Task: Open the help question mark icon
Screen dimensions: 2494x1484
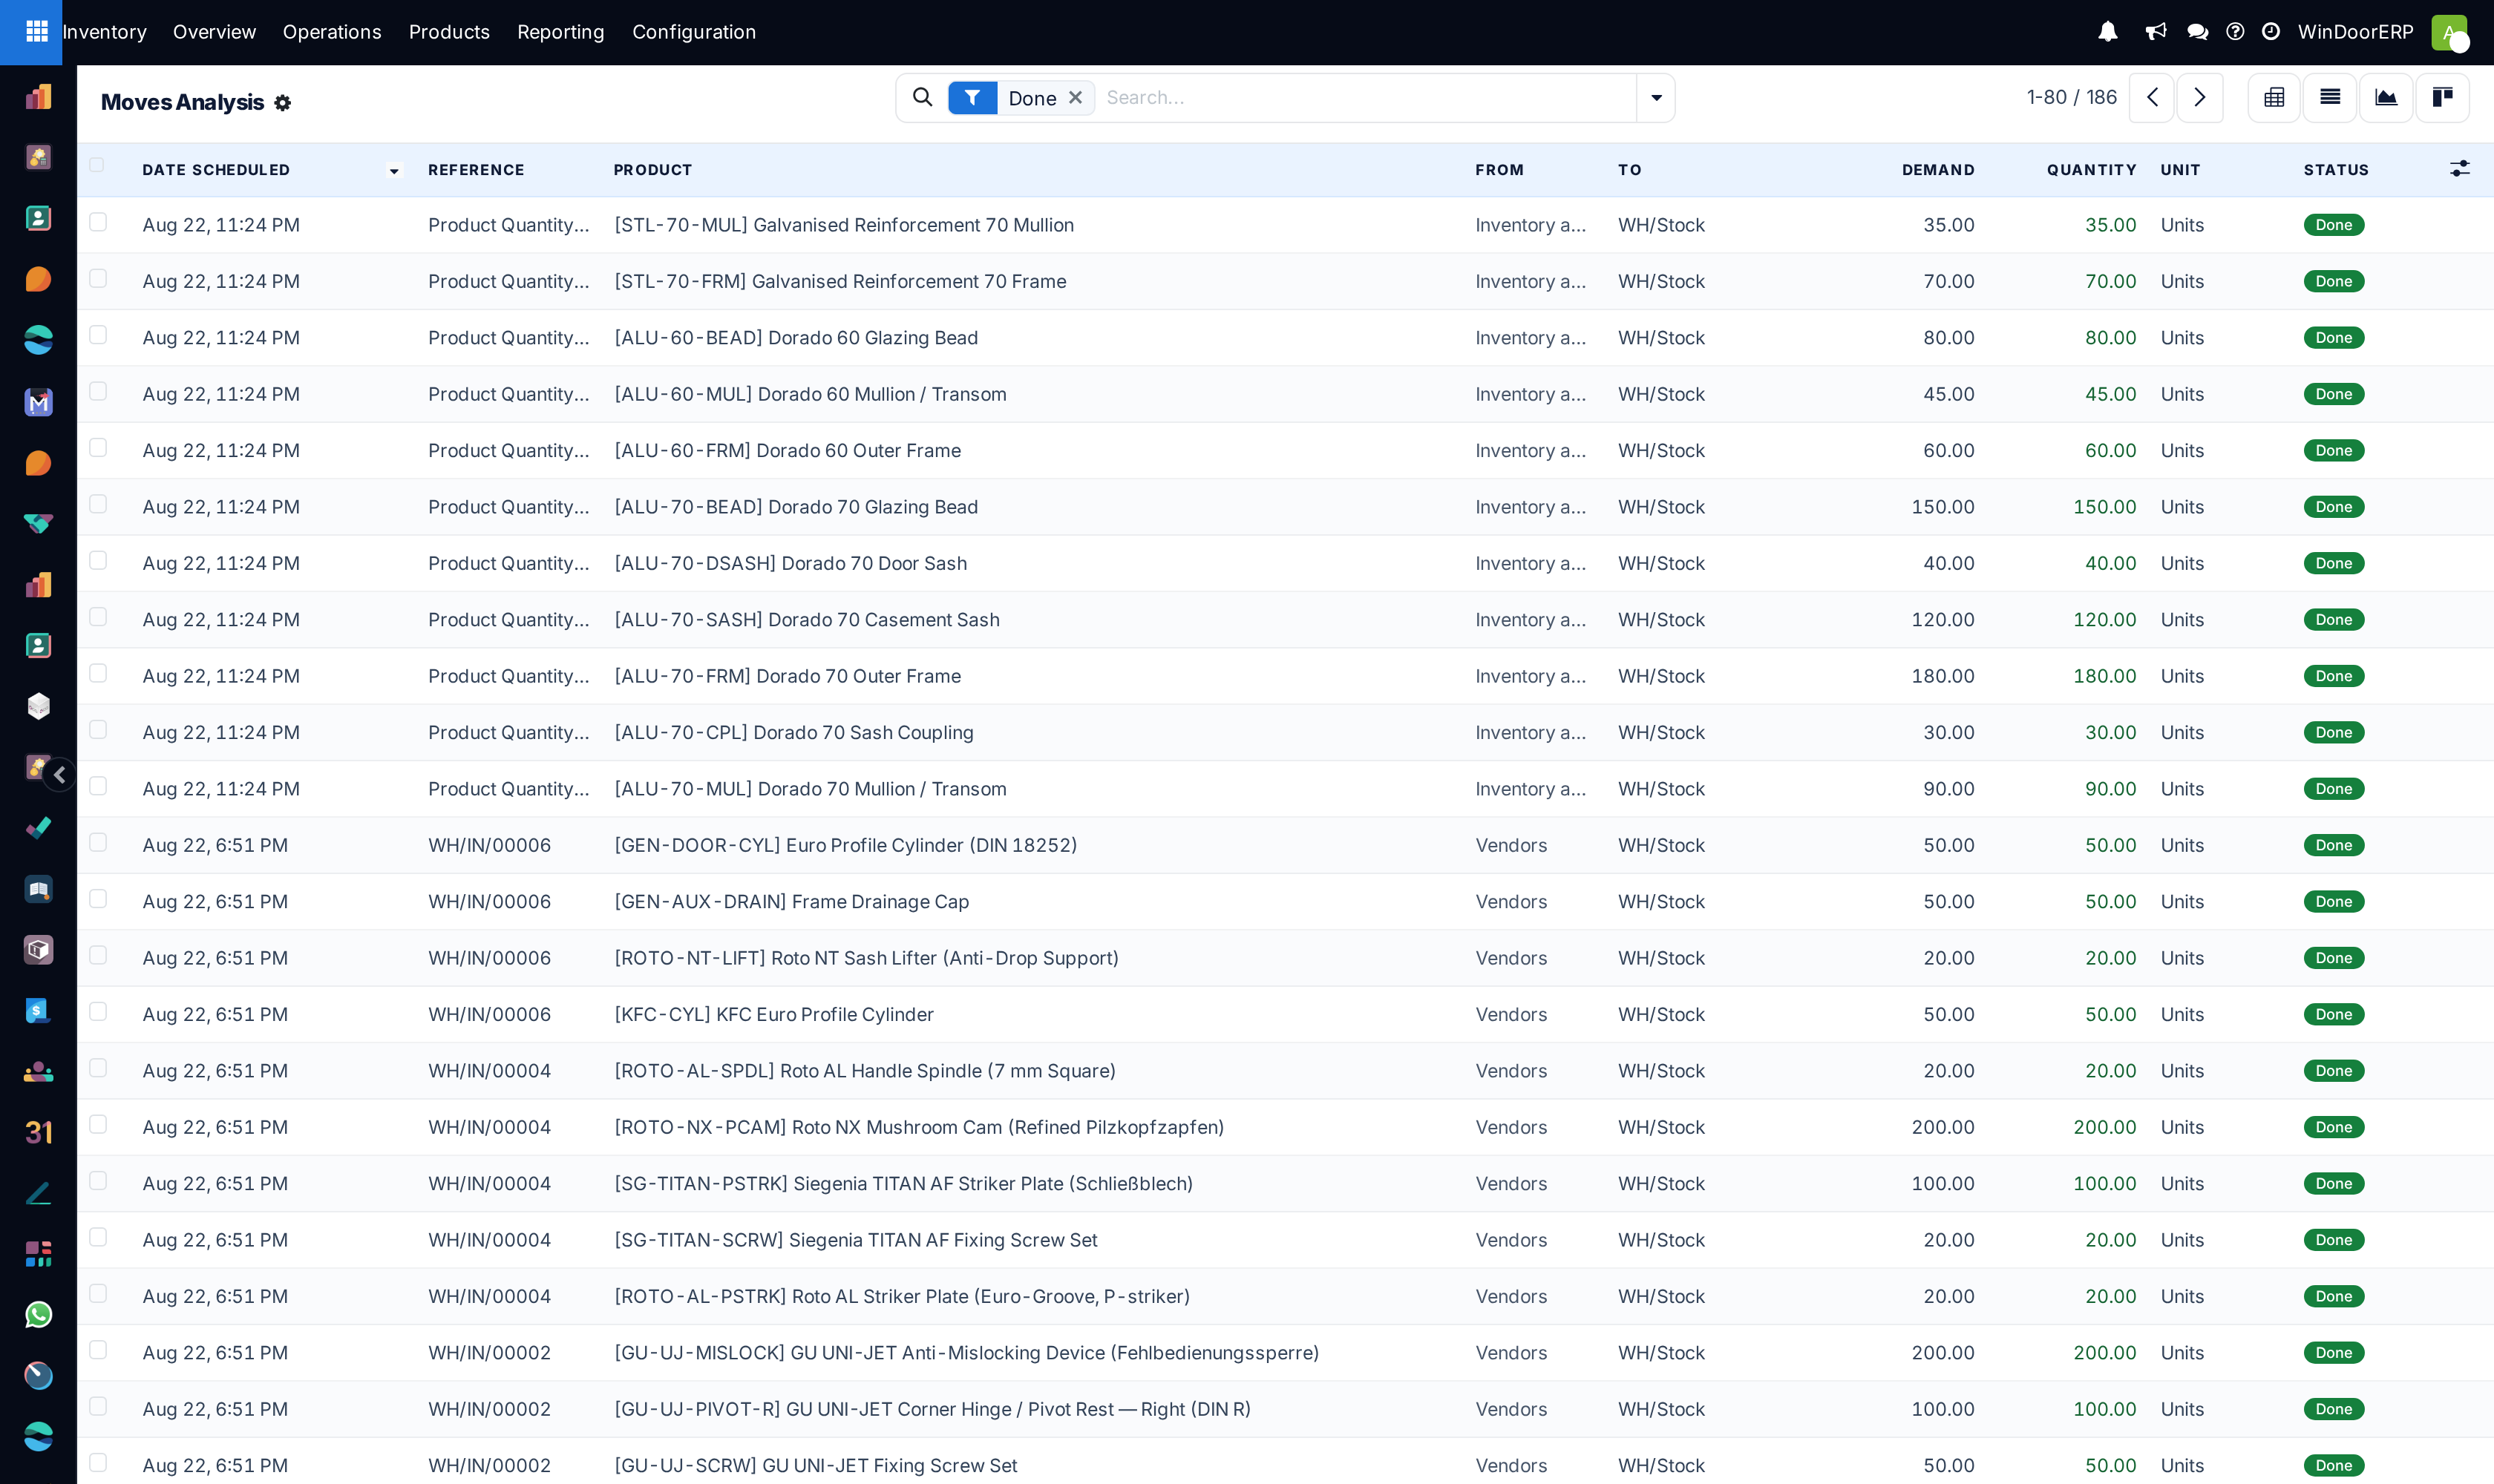Action: (2235, 32)
